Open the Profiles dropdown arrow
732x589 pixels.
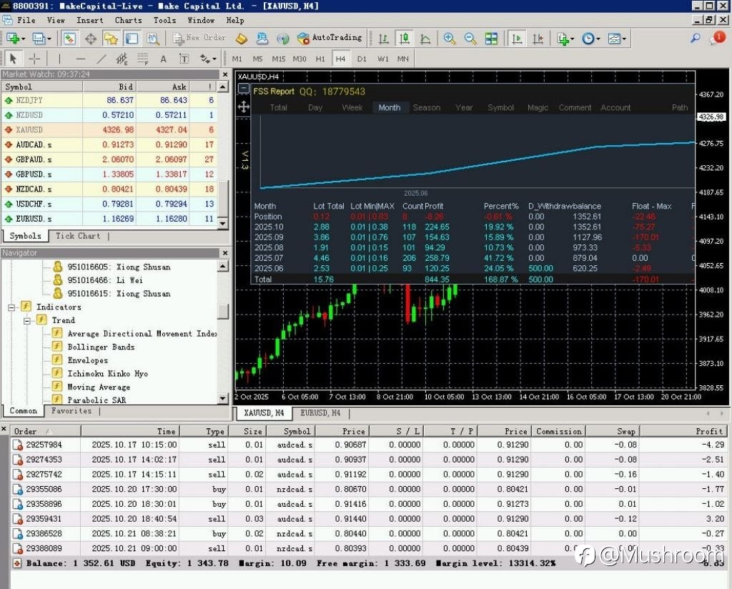point(48,39)
